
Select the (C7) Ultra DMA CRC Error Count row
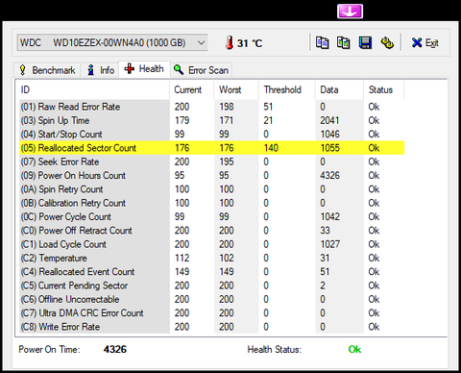point(211,313)
